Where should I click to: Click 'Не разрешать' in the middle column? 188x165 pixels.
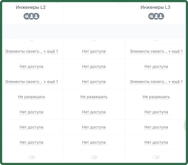click(94, 97)
